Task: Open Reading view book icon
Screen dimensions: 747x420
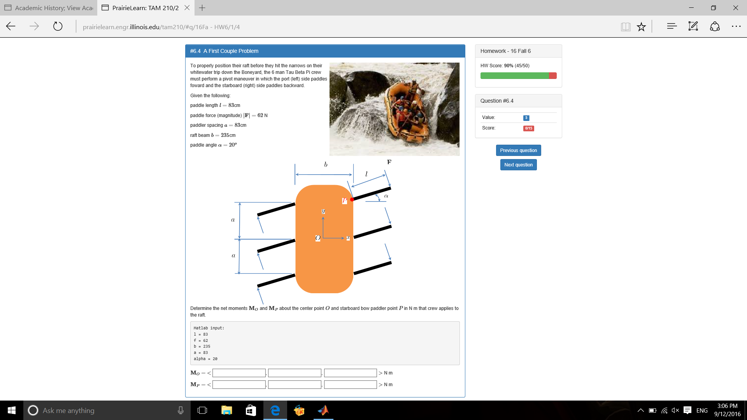Action: point(625,26)
